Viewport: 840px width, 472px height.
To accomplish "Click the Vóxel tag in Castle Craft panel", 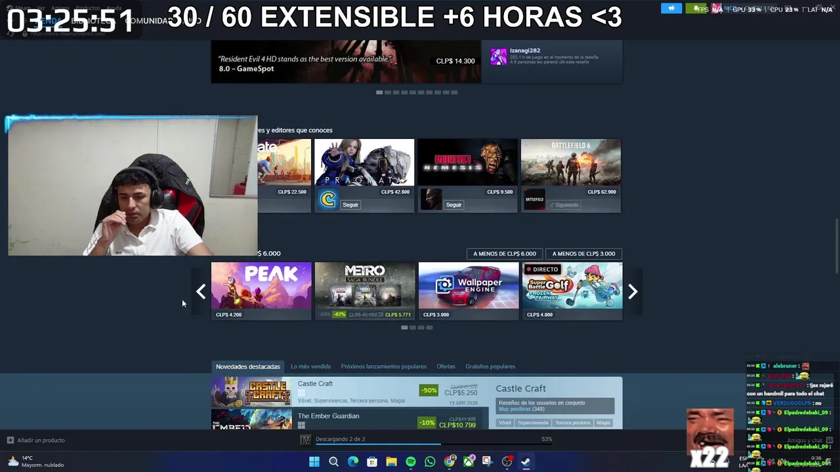I will 505,423.
